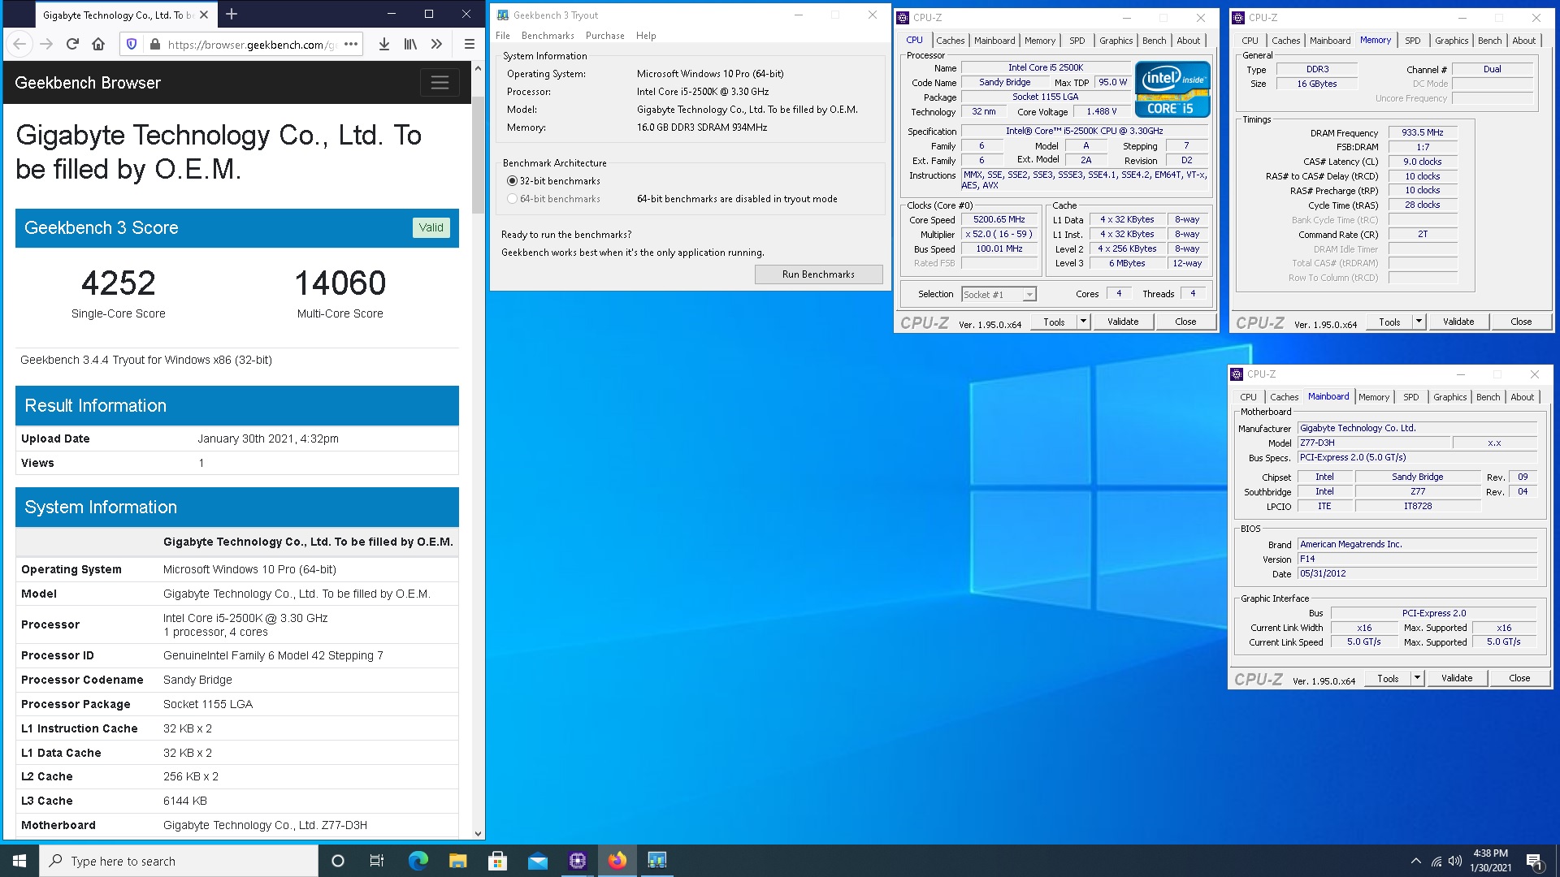Open Geekbench Benchmarks menu
The height and width of the screenshot is (877, 1560).
[x=548, y=36]
